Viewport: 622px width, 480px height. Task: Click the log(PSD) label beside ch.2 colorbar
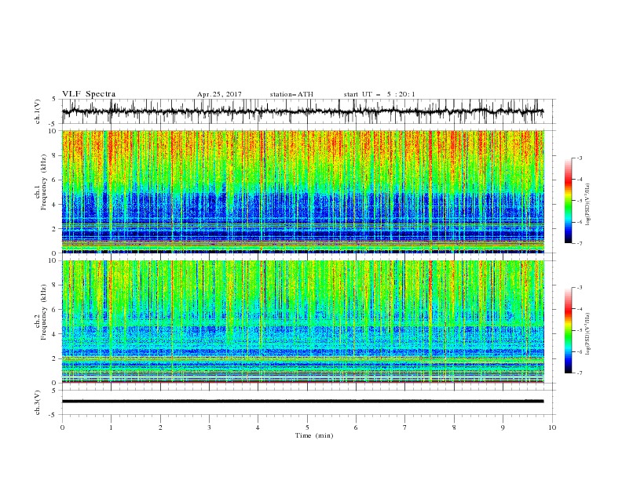click(588, 333)
